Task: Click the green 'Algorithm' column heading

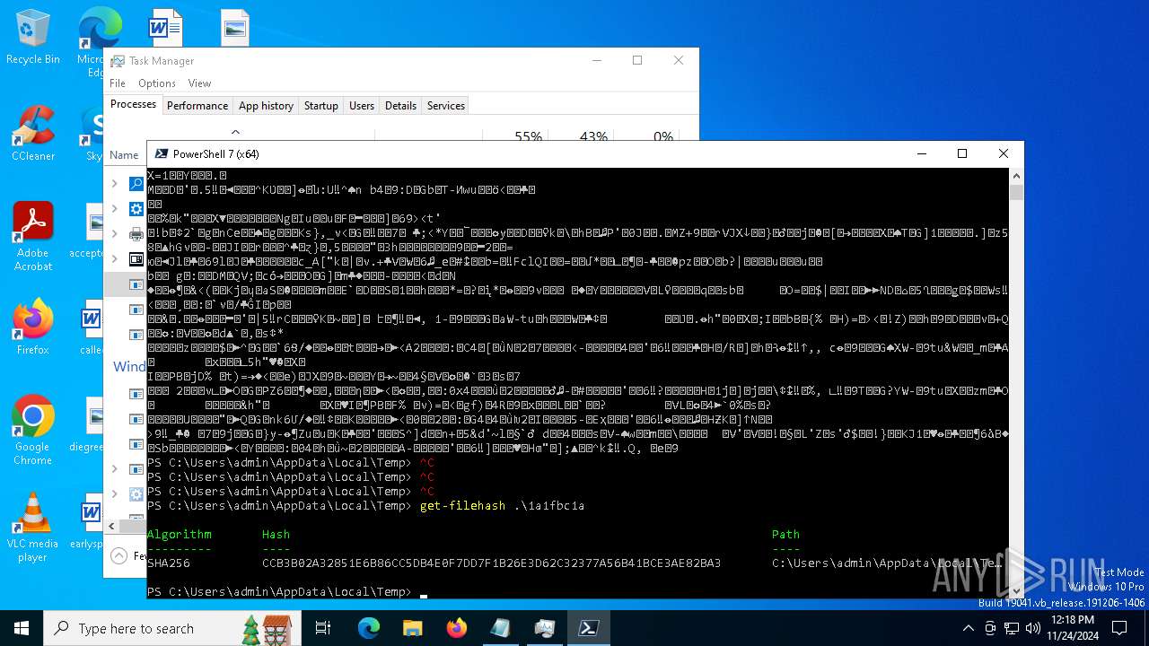Action: pyautogui.click(x=180, y=535)
